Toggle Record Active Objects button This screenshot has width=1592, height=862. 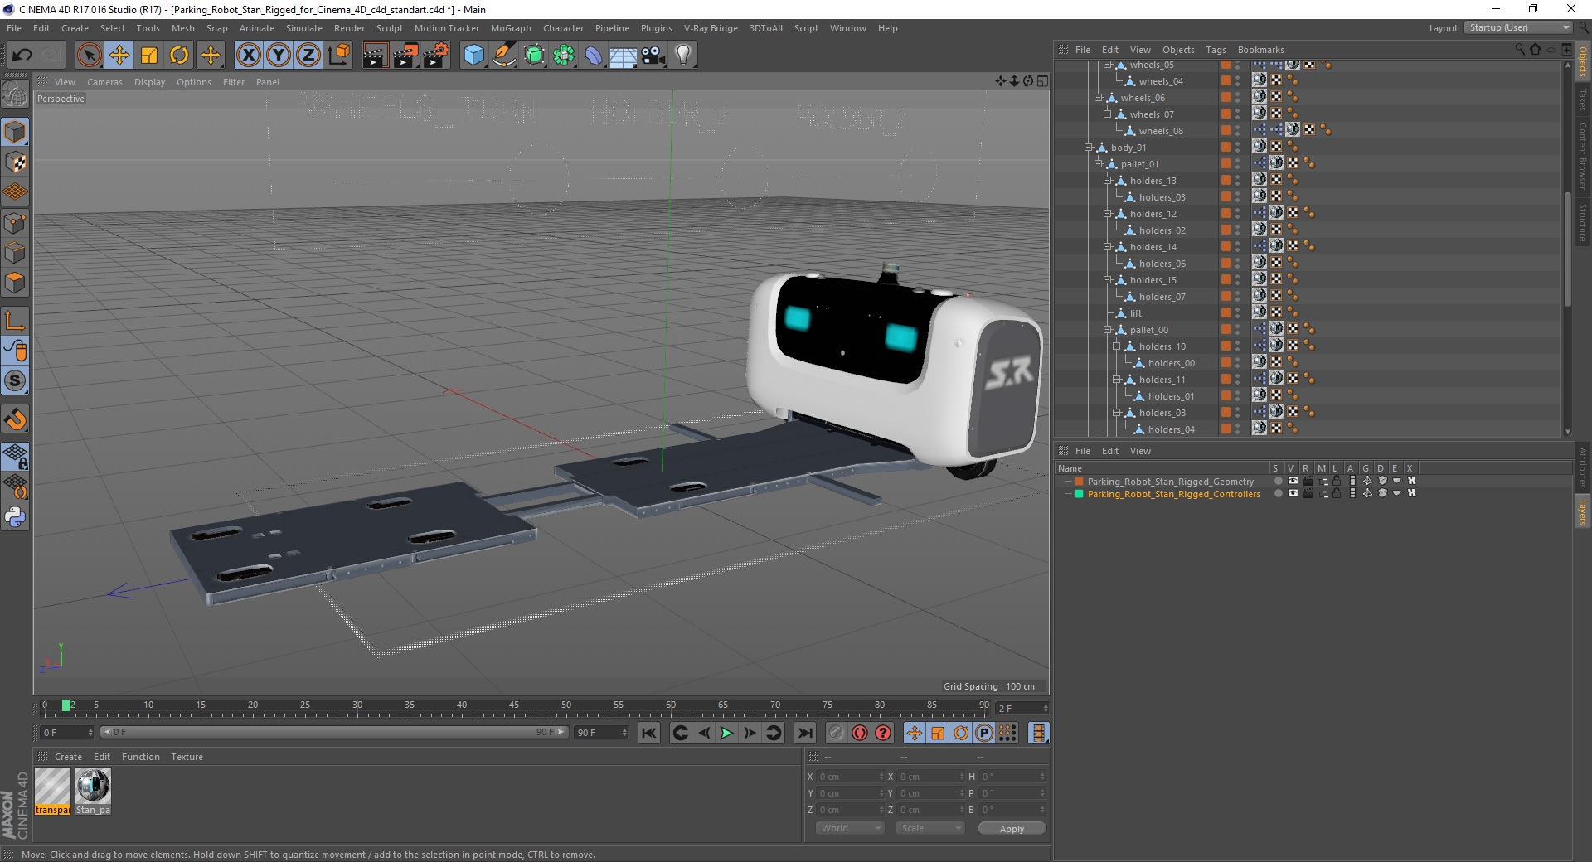point(836,733)
